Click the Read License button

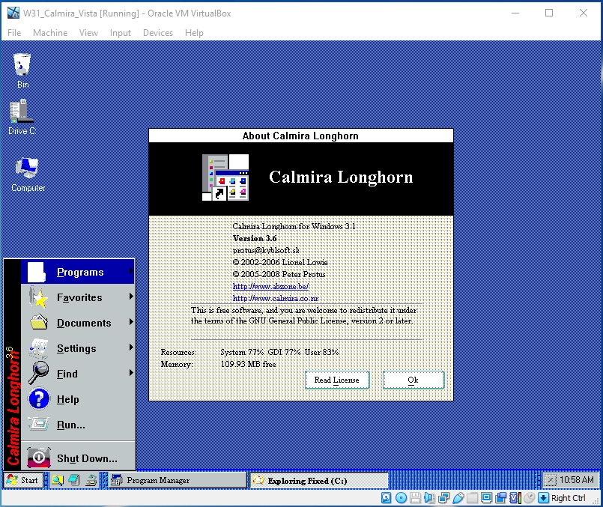(337, 380)
